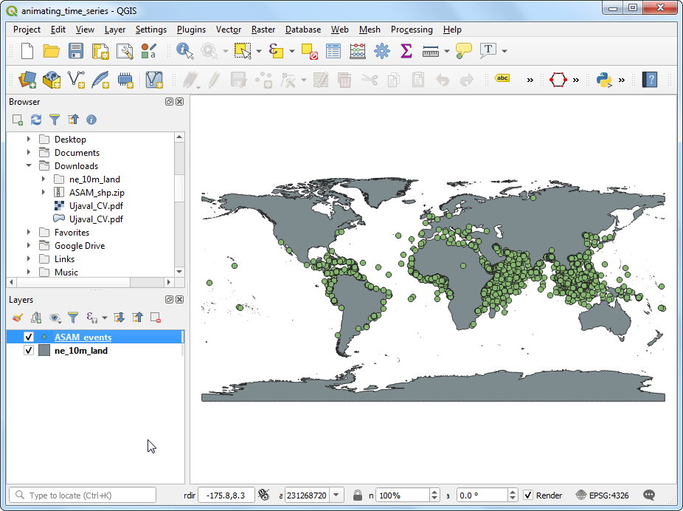Open the Vector menu
This screenshot has width=683, height=511.
pyautogui.click(x=229, y=30)
